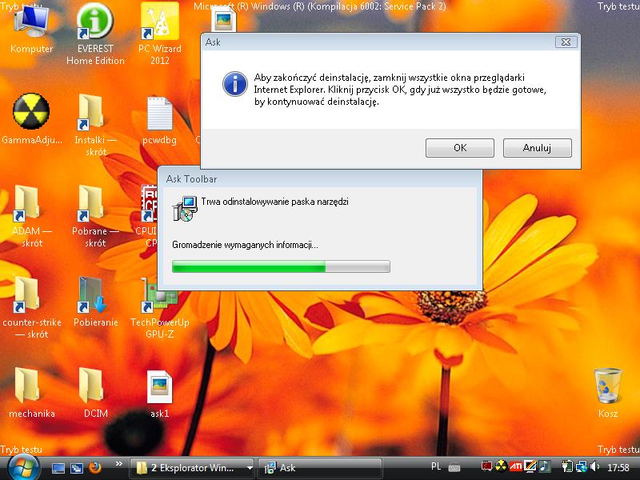This screenshot has width=640, height=480.
Task: Select the counter-strike — skrót folder
Action: point(31,308)
